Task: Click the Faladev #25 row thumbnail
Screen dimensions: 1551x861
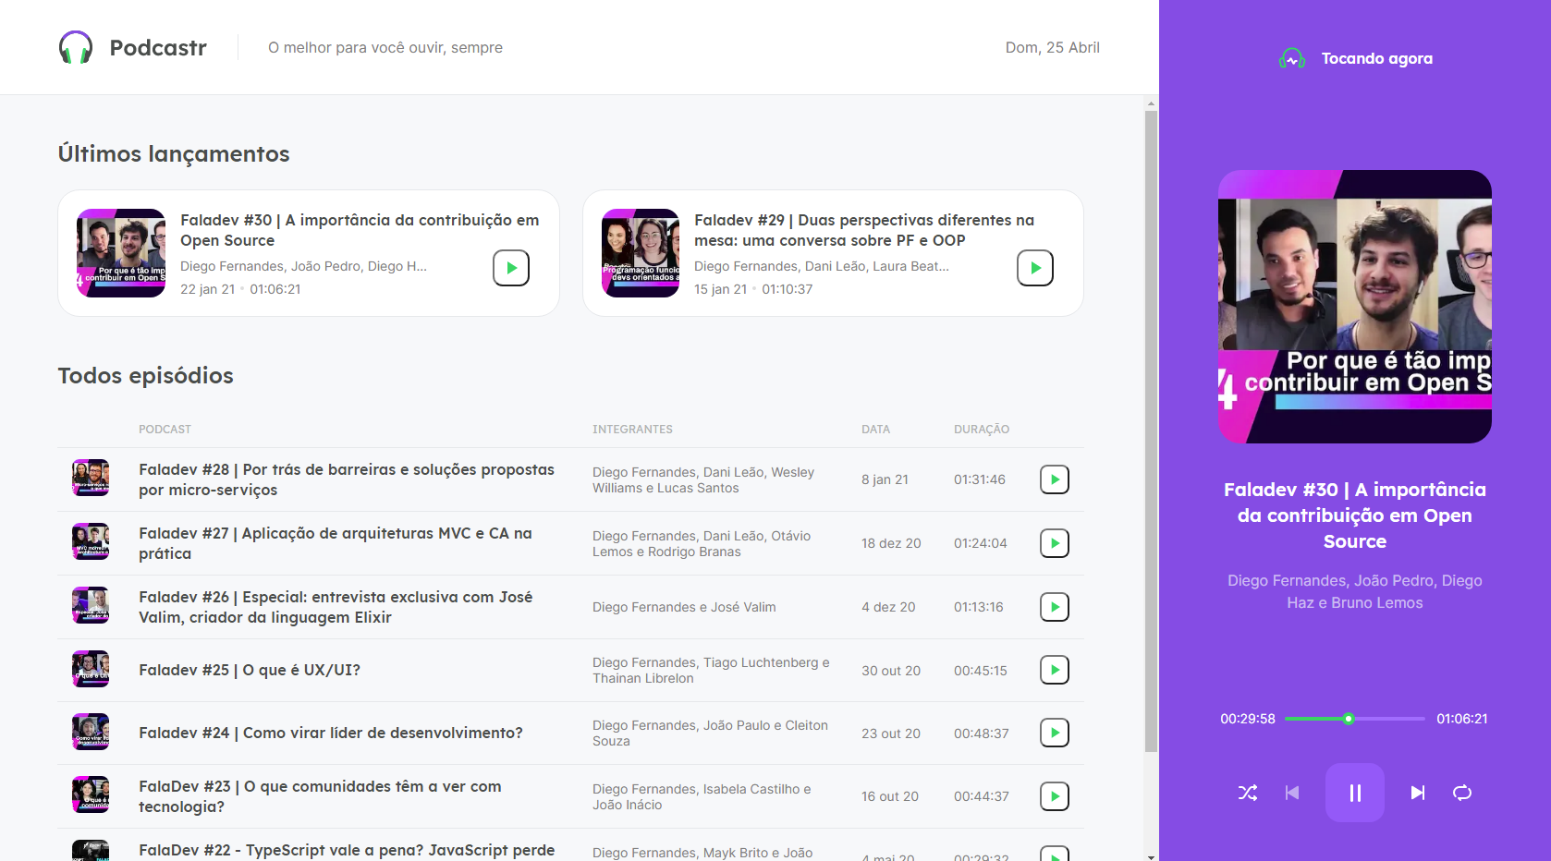Action: (91, 669)
